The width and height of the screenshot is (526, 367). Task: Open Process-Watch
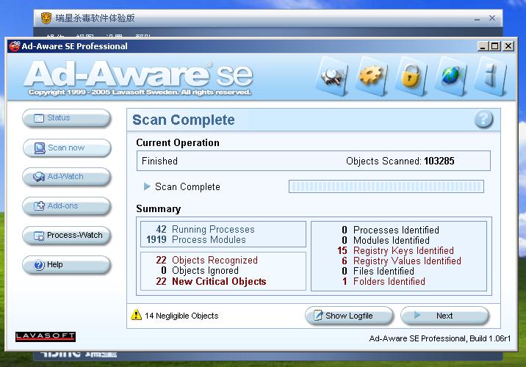66,236
